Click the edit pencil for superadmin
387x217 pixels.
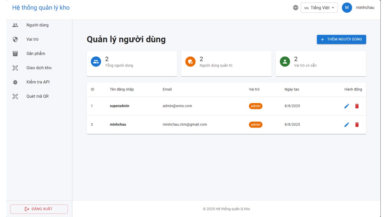[347, 106]
